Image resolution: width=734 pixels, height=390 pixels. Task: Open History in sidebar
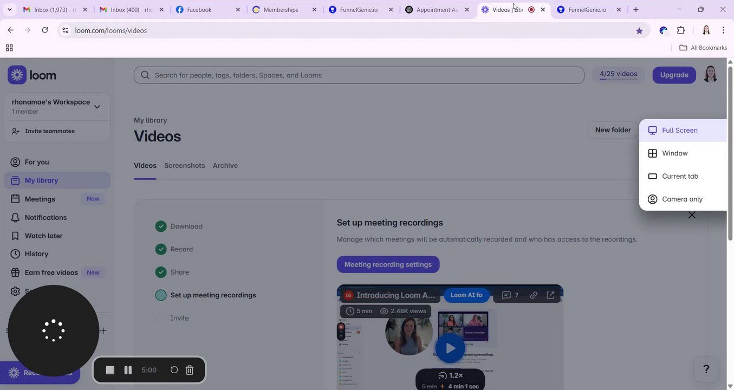click(36, 253)
